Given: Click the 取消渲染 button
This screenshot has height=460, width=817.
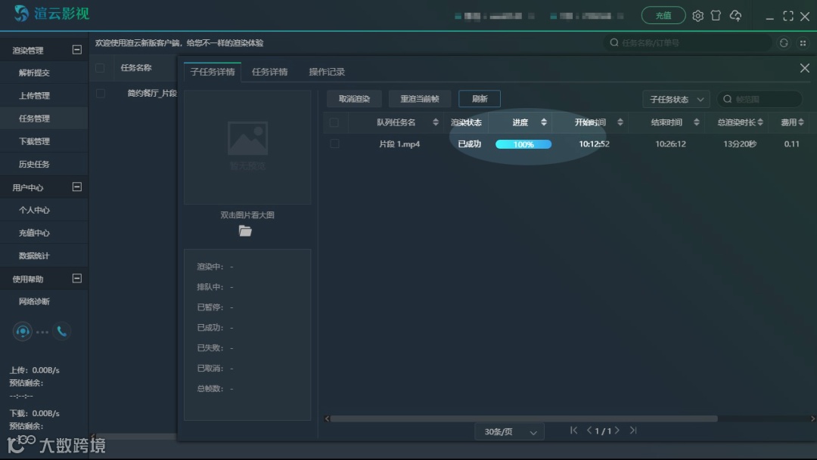Looking at the screenshot, I should [x=354, y=99].
